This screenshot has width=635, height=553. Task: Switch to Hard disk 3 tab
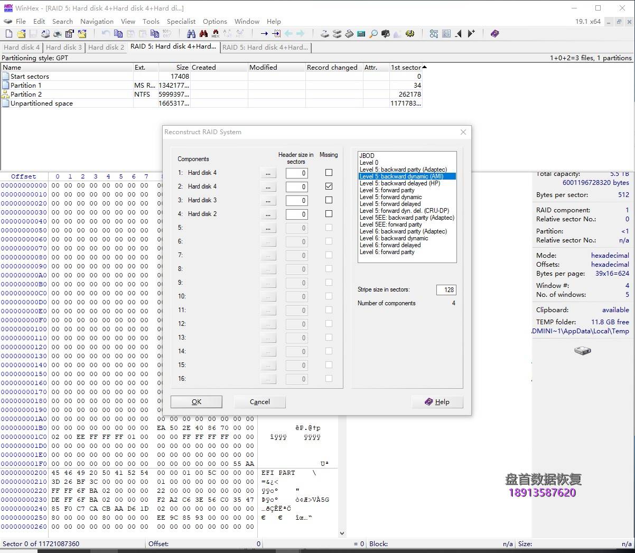[64, 47]
